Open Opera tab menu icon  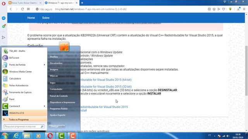225,2
